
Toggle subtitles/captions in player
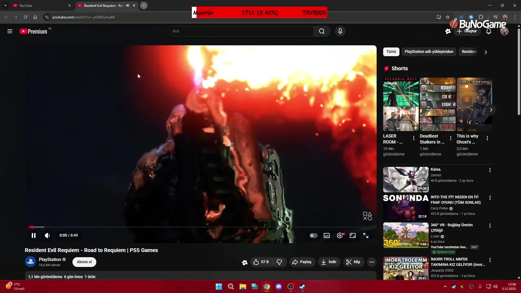click(x=326, y=235)
